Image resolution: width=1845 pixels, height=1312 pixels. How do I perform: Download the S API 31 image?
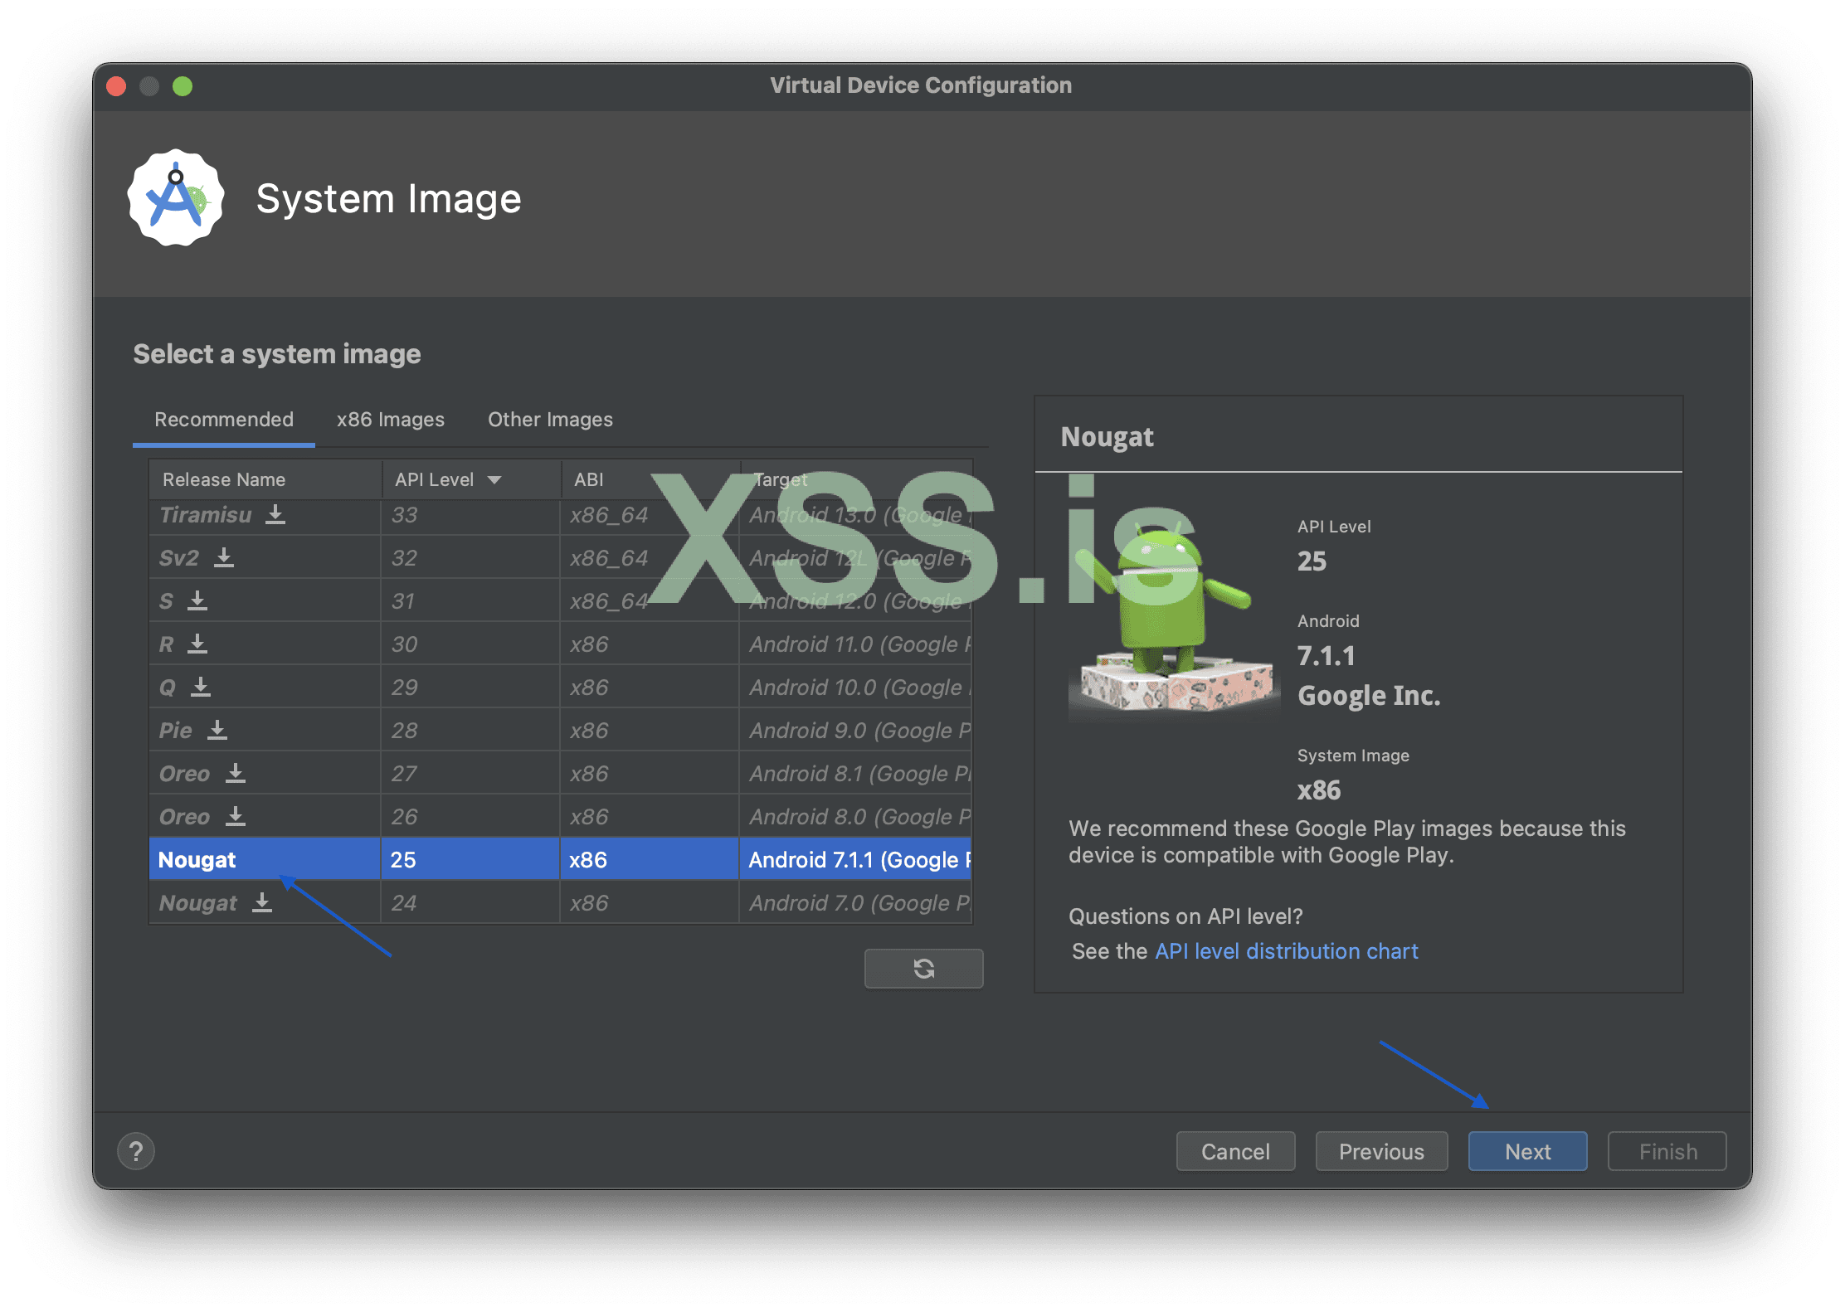[197, 601]
